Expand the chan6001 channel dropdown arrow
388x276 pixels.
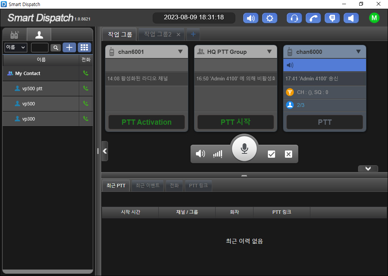180,52
